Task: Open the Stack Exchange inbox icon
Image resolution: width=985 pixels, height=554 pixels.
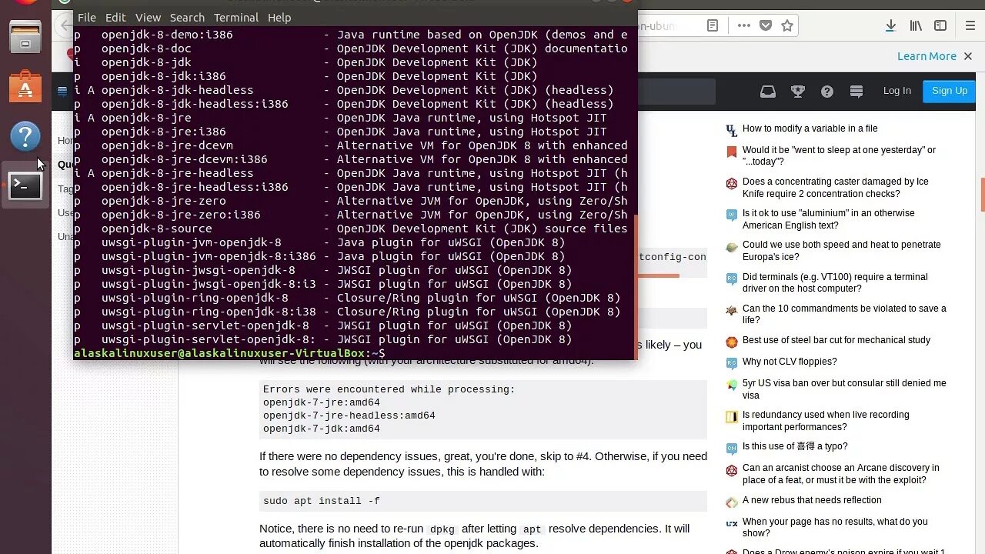Action: 768,92
